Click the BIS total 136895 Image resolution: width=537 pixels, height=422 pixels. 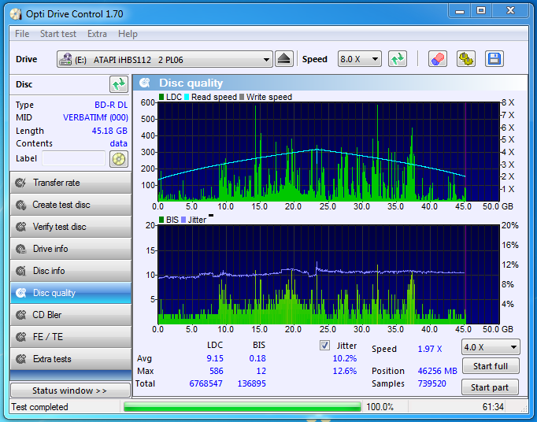(252, 383)
